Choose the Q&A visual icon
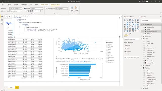This screenshot has height=91, width=162. [x=130, y=31]
